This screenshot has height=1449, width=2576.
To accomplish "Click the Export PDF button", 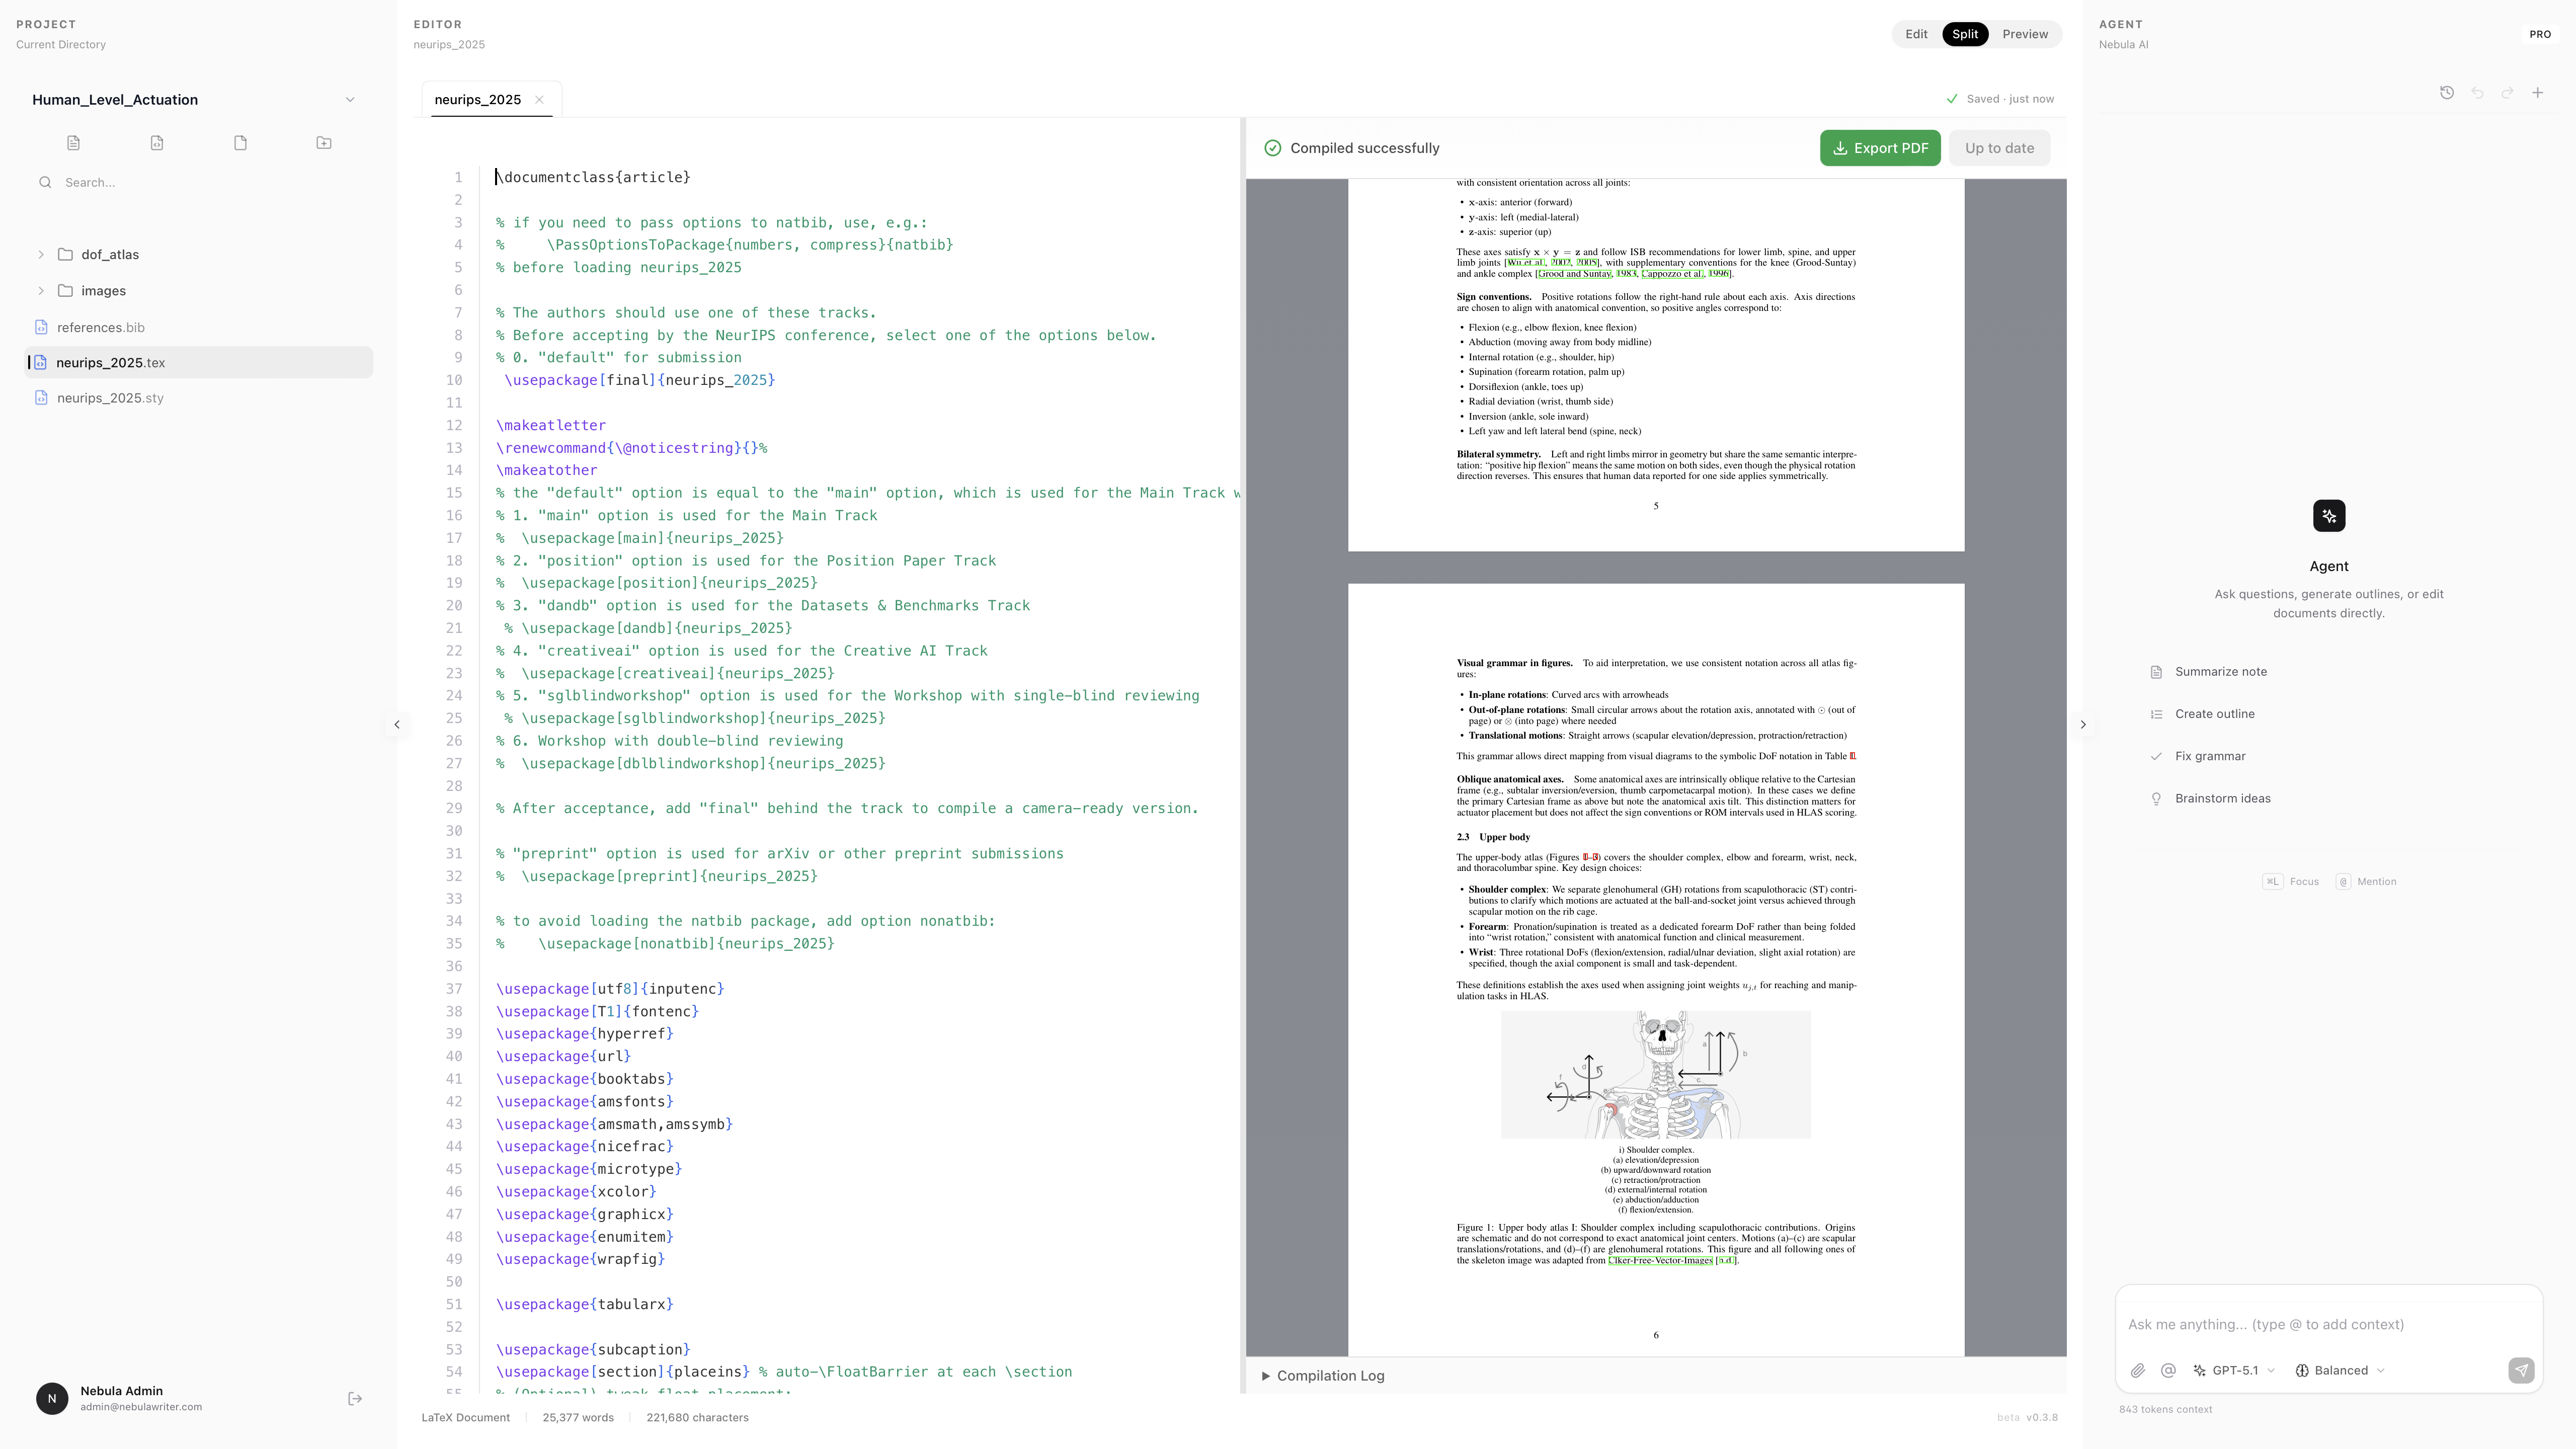I will pyautogui.click(x=1880, y=148).
